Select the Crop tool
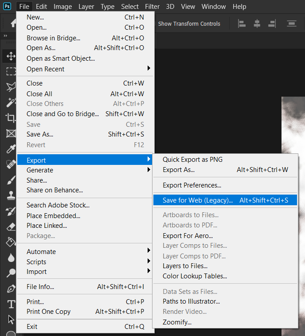The image size is (305, 336). pos(11,117)
